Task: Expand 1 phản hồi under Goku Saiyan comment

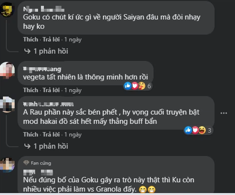Action: tap(46, 51)
